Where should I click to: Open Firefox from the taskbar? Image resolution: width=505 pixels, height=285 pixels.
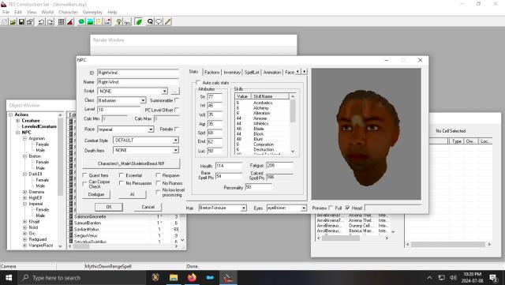coord(192,278)
